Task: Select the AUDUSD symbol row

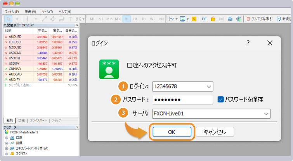Action: tap(41, 36)
